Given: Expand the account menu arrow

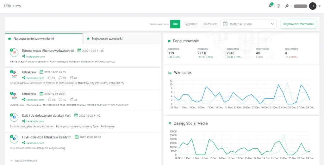Looking at the screenshot, I should [x=320, y=6].
